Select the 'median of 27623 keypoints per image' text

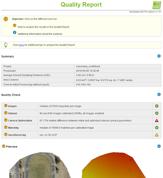tap(60, 106)
